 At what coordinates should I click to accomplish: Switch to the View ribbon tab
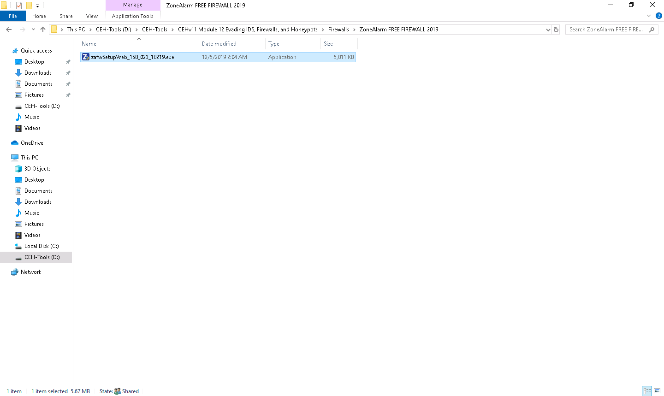92,16
